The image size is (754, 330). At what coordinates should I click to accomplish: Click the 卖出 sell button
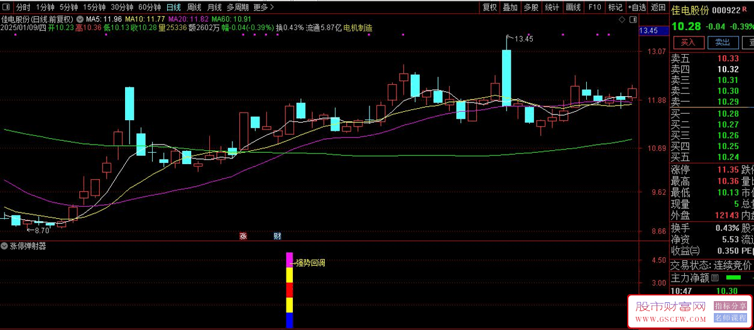pos(723,42)
